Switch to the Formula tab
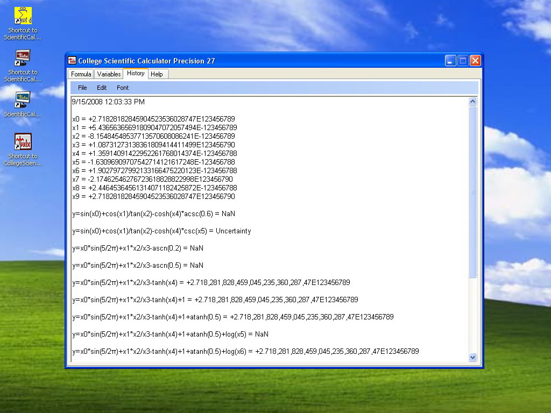The image size is (551, 413). coord(81,74)
